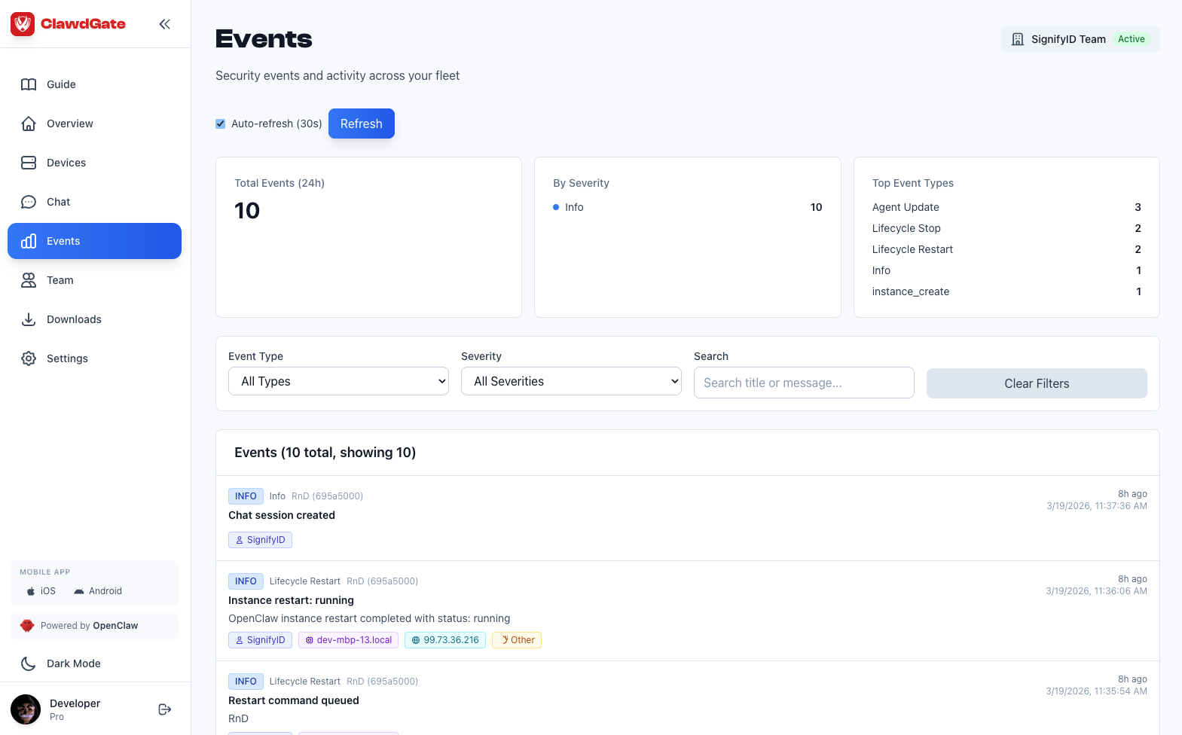Click the INFO badge on Restart command queued
The height and width of the screenshot is (735, 1182).
tap(246, 682)
